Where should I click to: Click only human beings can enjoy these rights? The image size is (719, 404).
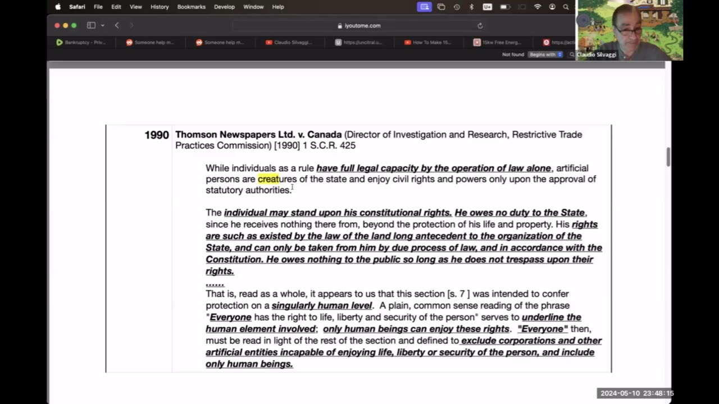tap(416, 329)
